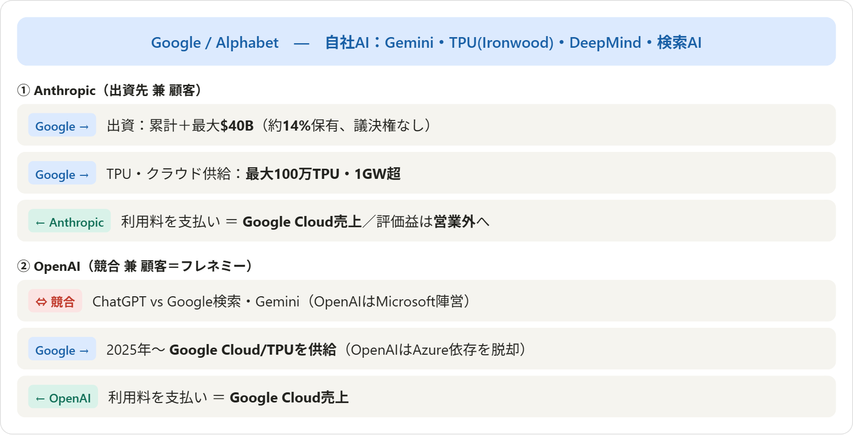
Task: Click the green ← Anthropic tag
Action: coord(70,221)
